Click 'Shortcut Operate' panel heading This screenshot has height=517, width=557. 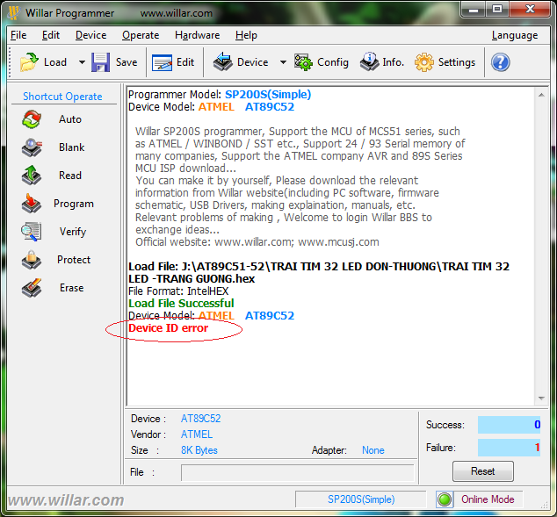[62, 97]
